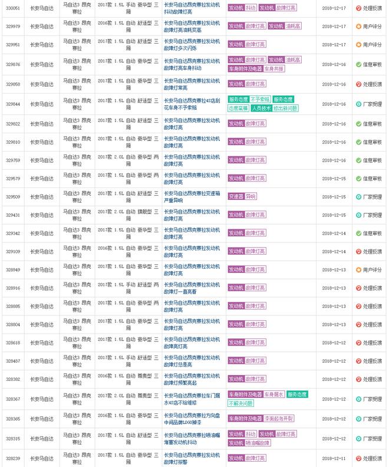389x467 pixels.
Task: Open complaint about 车门漏水4S店不给维修
Action: tap(192, 399)
